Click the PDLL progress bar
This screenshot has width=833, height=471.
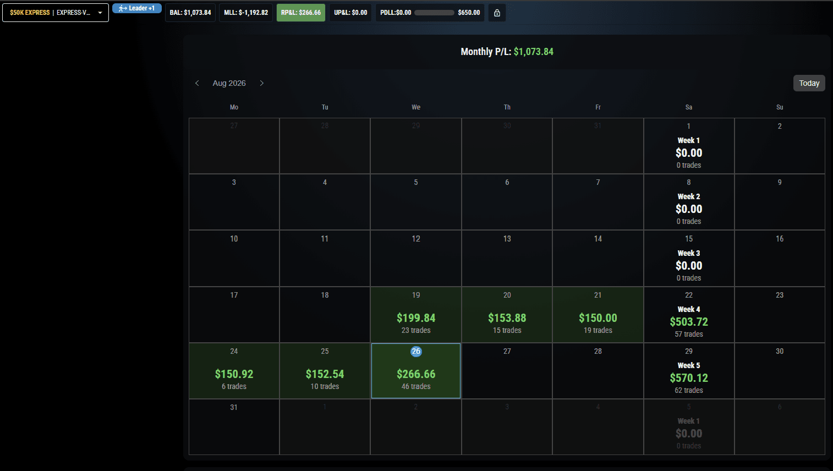(434, 13)
